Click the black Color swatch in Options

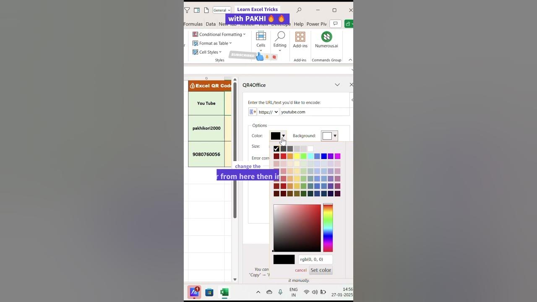tap(276, 135)
